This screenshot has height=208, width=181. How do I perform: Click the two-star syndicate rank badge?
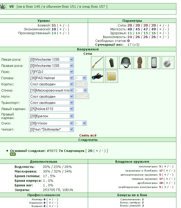pos(13,154)
